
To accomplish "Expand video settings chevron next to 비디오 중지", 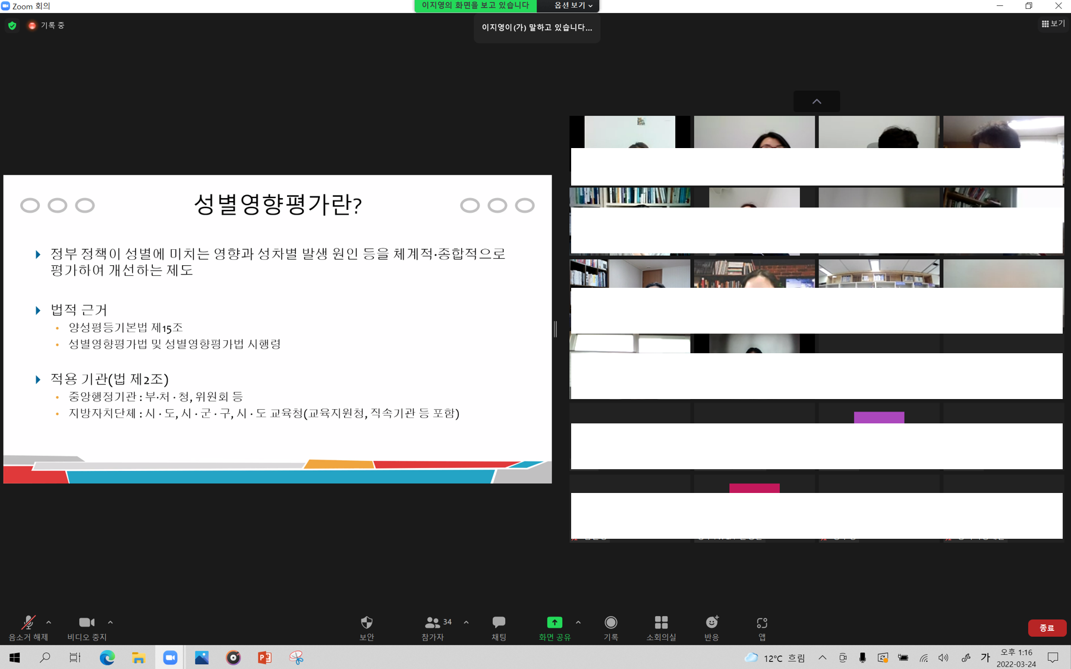I will pos(111,623).
